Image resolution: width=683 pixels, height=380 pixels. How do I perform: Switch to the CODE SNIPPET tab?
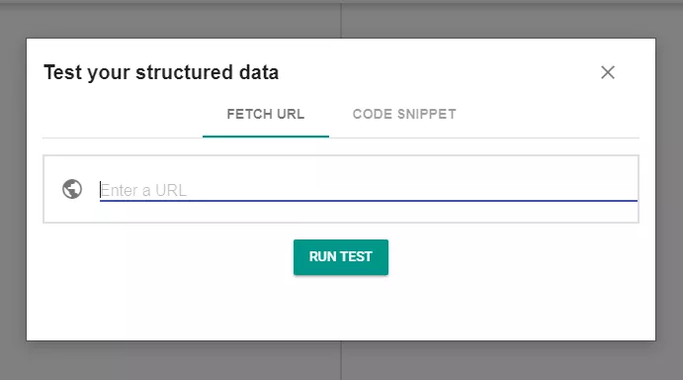click(x=404, y=115)
